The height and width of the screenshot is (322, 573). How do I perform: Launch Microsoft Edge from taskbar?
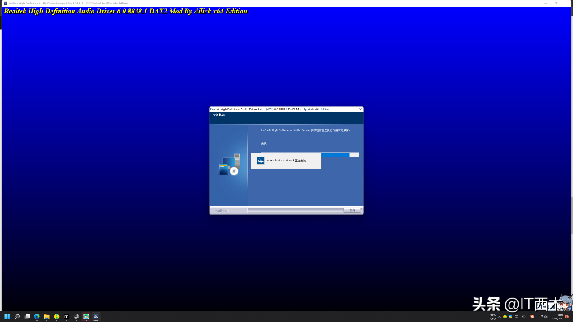click(x=37, y=317)
